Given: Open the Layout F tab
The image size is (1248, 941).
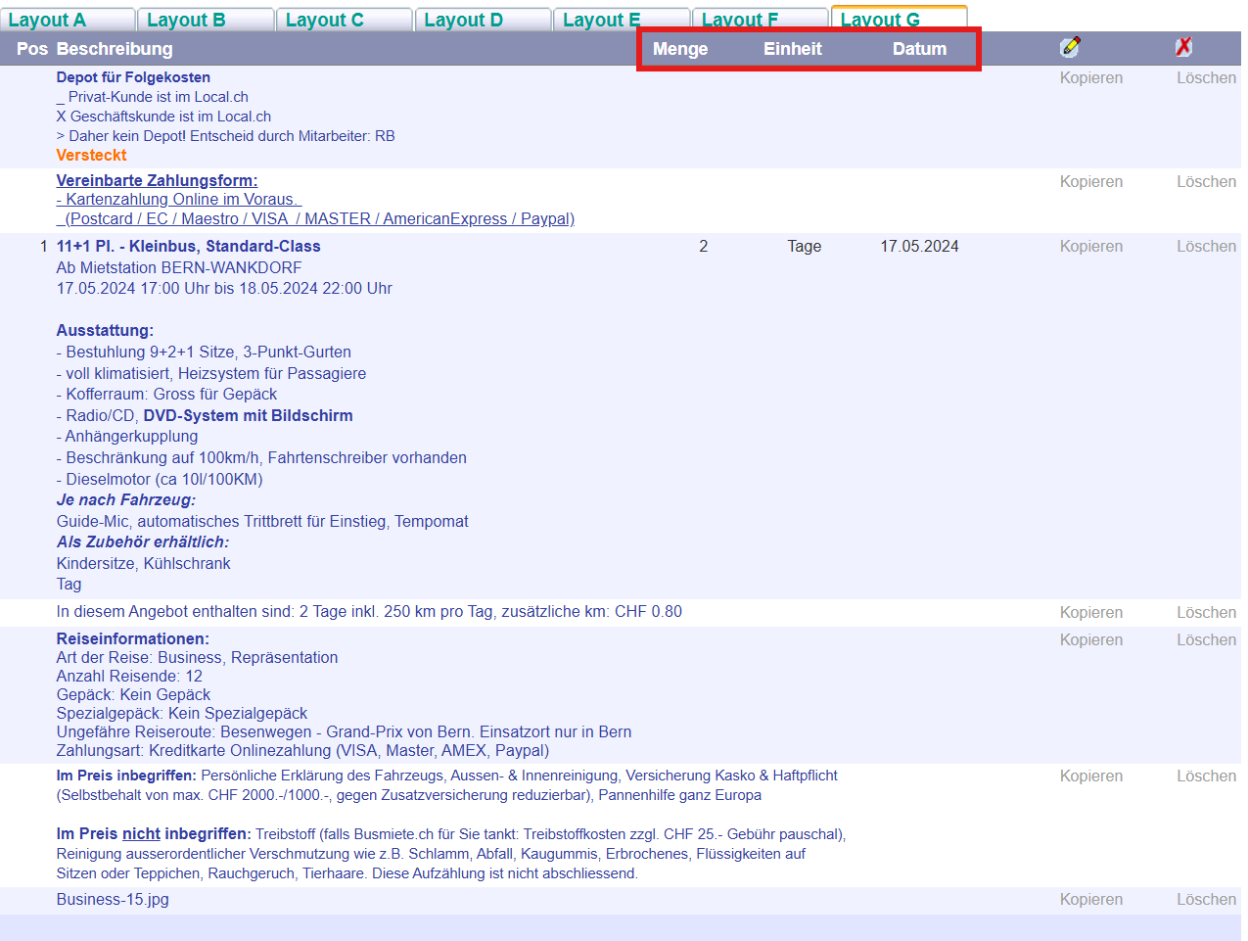Looking at the screenshot, I should (762, 20).
